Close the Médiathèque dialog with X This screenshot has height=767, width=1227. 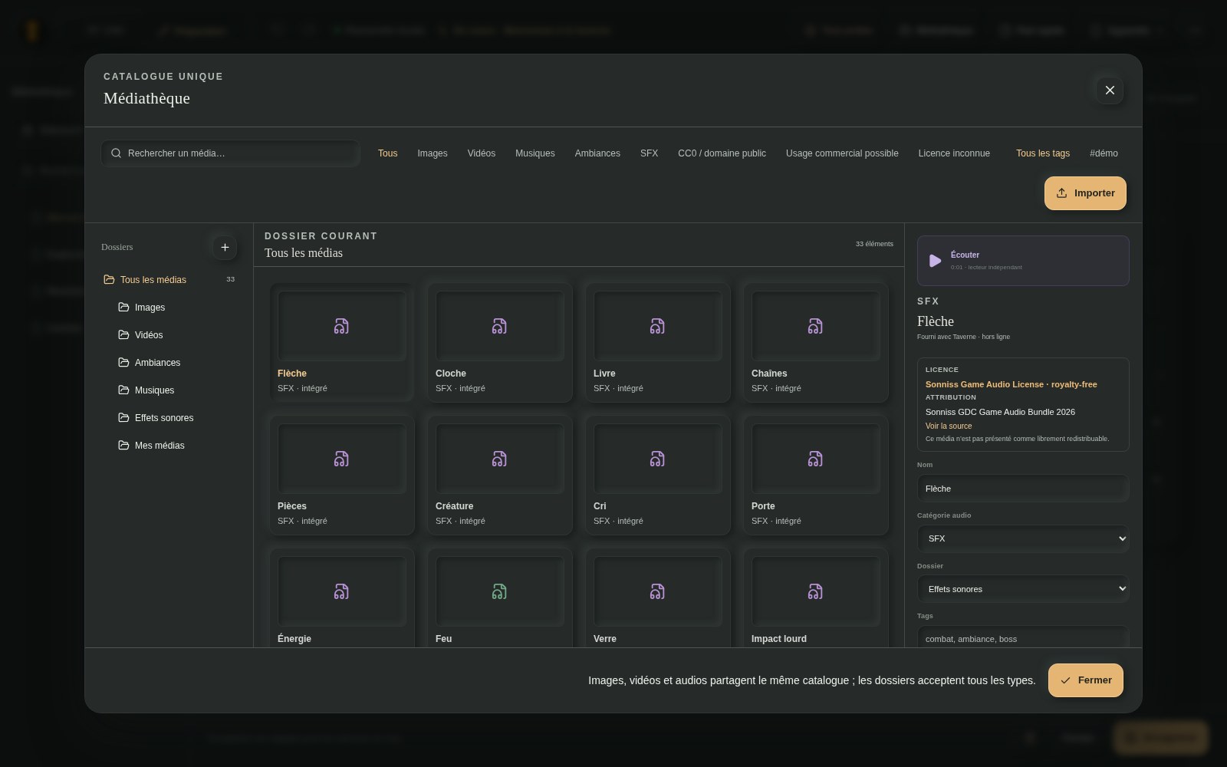click(1110, 91)
